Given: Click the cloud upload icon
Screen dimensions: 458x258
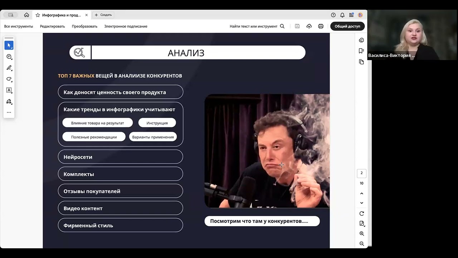Looking at the screenshot, I should [x=309, y=26].
